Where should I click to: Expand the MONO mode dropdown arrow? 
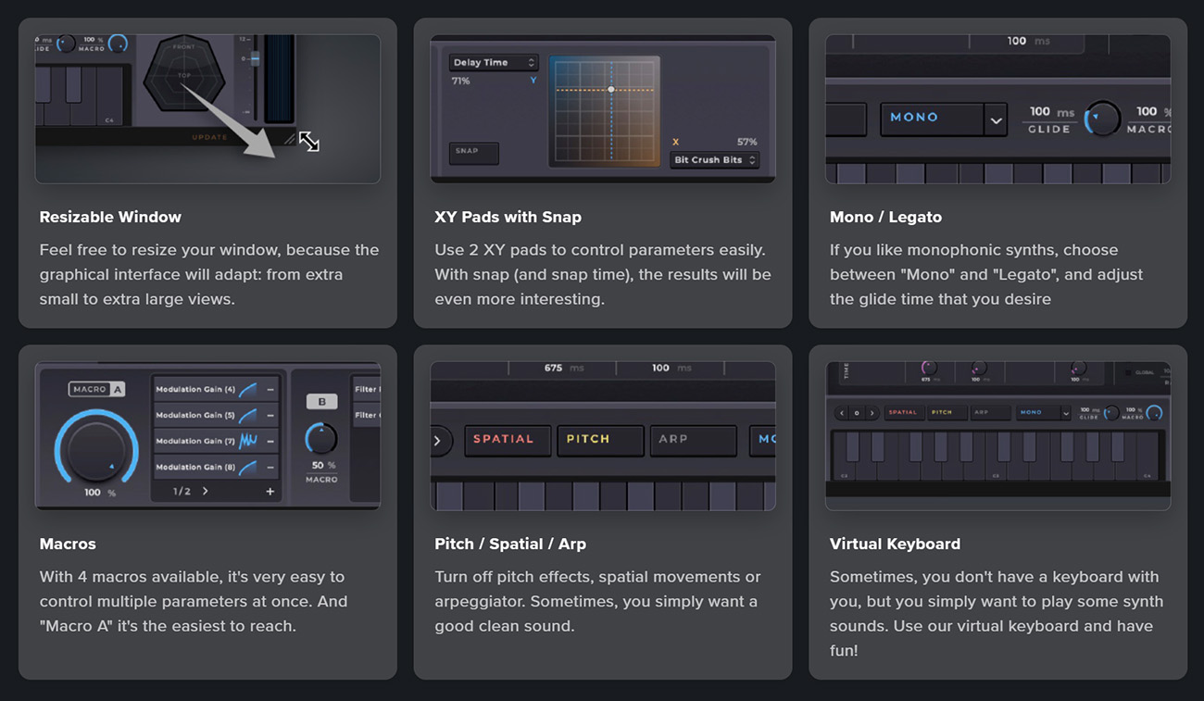[996, 120]
